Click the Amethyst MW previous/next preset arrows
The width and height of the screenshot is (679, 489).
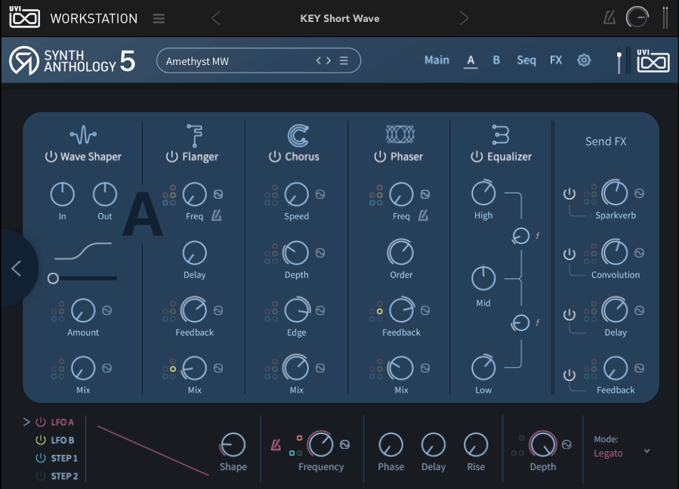[x=323, y=60]
